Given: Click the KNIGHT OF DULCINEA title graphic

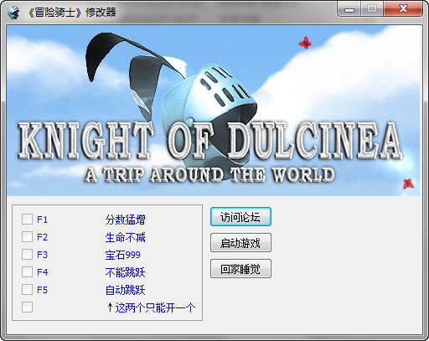Looking at the screenshot, I should coord(209,142).
